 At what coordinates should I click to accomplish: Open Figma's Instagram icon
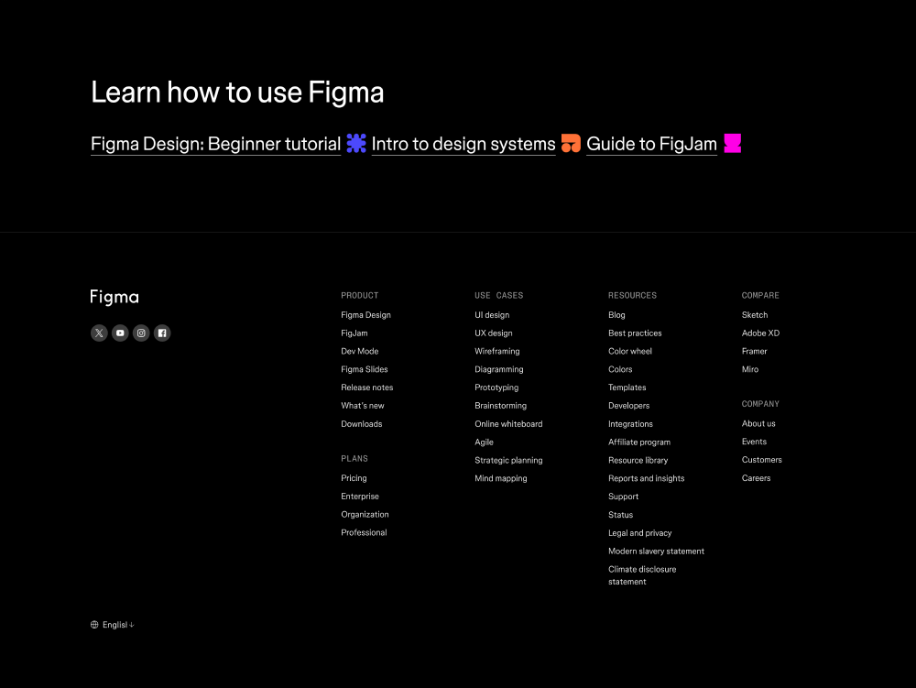tap(141, 333)
